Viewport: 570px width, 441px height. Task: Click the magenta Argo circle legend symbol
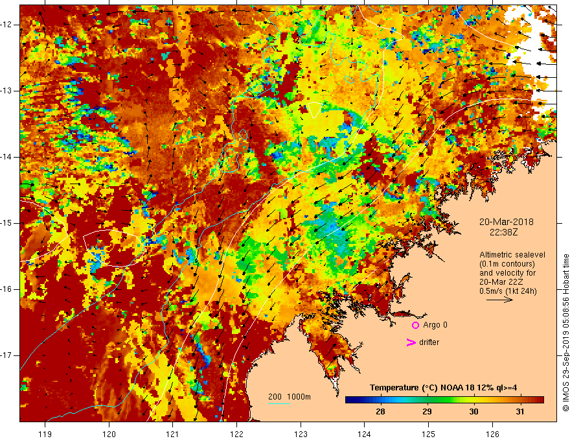coord(415,325)
